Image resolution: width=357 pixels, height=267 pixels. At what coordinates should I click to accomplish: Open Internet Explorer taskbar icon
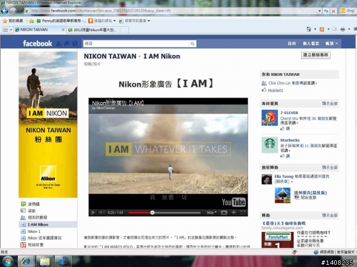[x=26, y=261]
